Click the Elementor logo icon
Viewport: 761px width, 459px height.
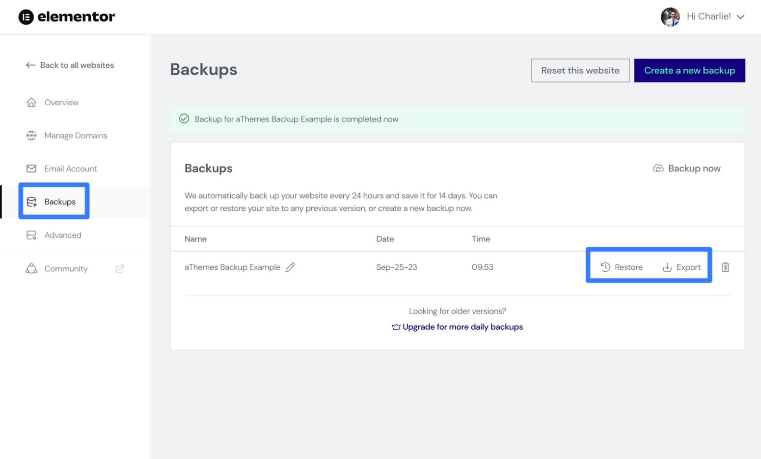pyautogui.click(x=26, y=17)
